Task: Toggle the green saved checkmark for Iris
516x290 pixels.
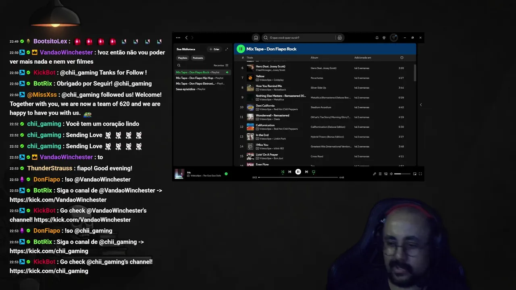Action: [x=226, y=174]
